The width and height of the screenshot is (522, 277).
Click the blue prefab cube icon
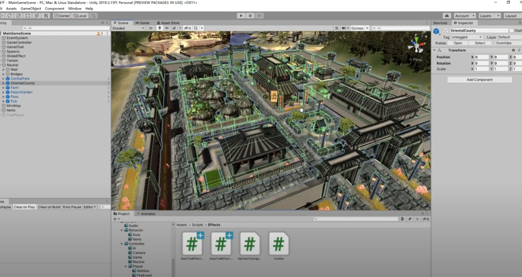click(x=436, y=31)
